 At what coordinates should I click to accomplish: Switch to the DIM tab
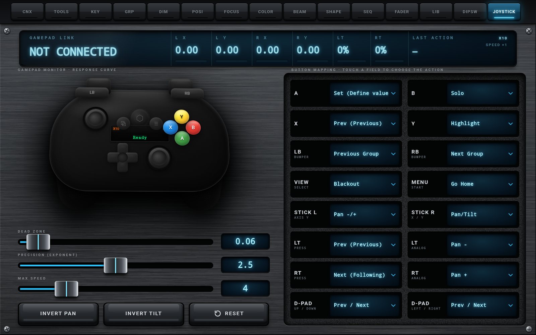[x=163, y=12]
